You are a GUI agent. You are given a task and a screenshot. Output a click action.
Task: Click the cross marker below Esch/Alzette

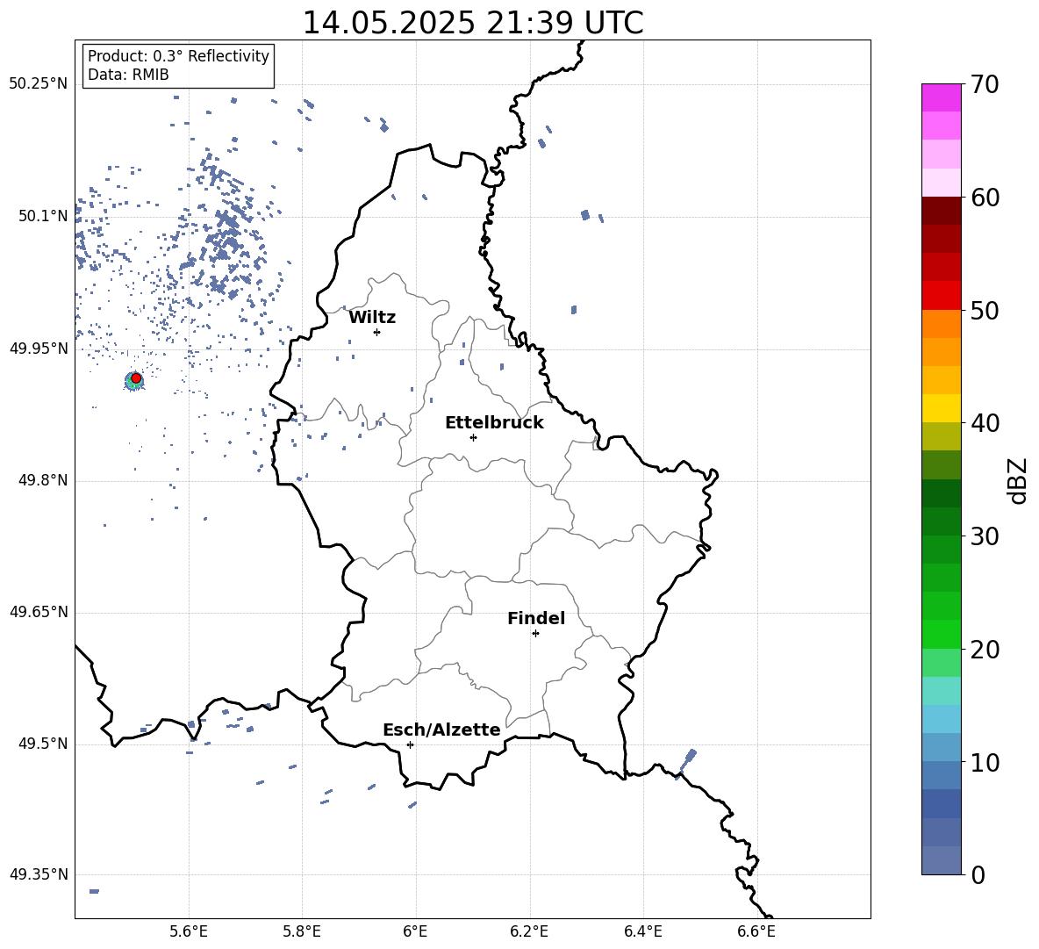(410, 744)
